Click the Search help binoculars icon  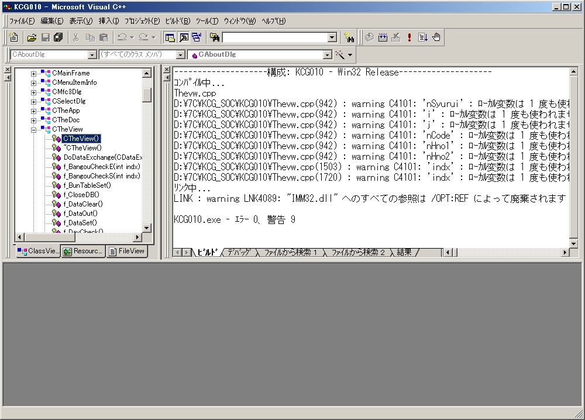(349, 37)
